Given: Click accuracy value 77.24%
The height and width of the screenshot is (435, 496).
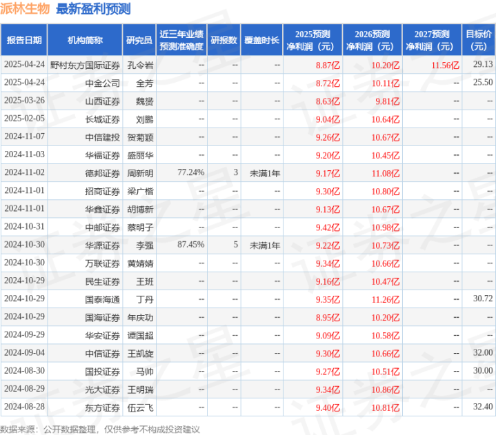Looking at the screenshot, I should click(191, 172).
